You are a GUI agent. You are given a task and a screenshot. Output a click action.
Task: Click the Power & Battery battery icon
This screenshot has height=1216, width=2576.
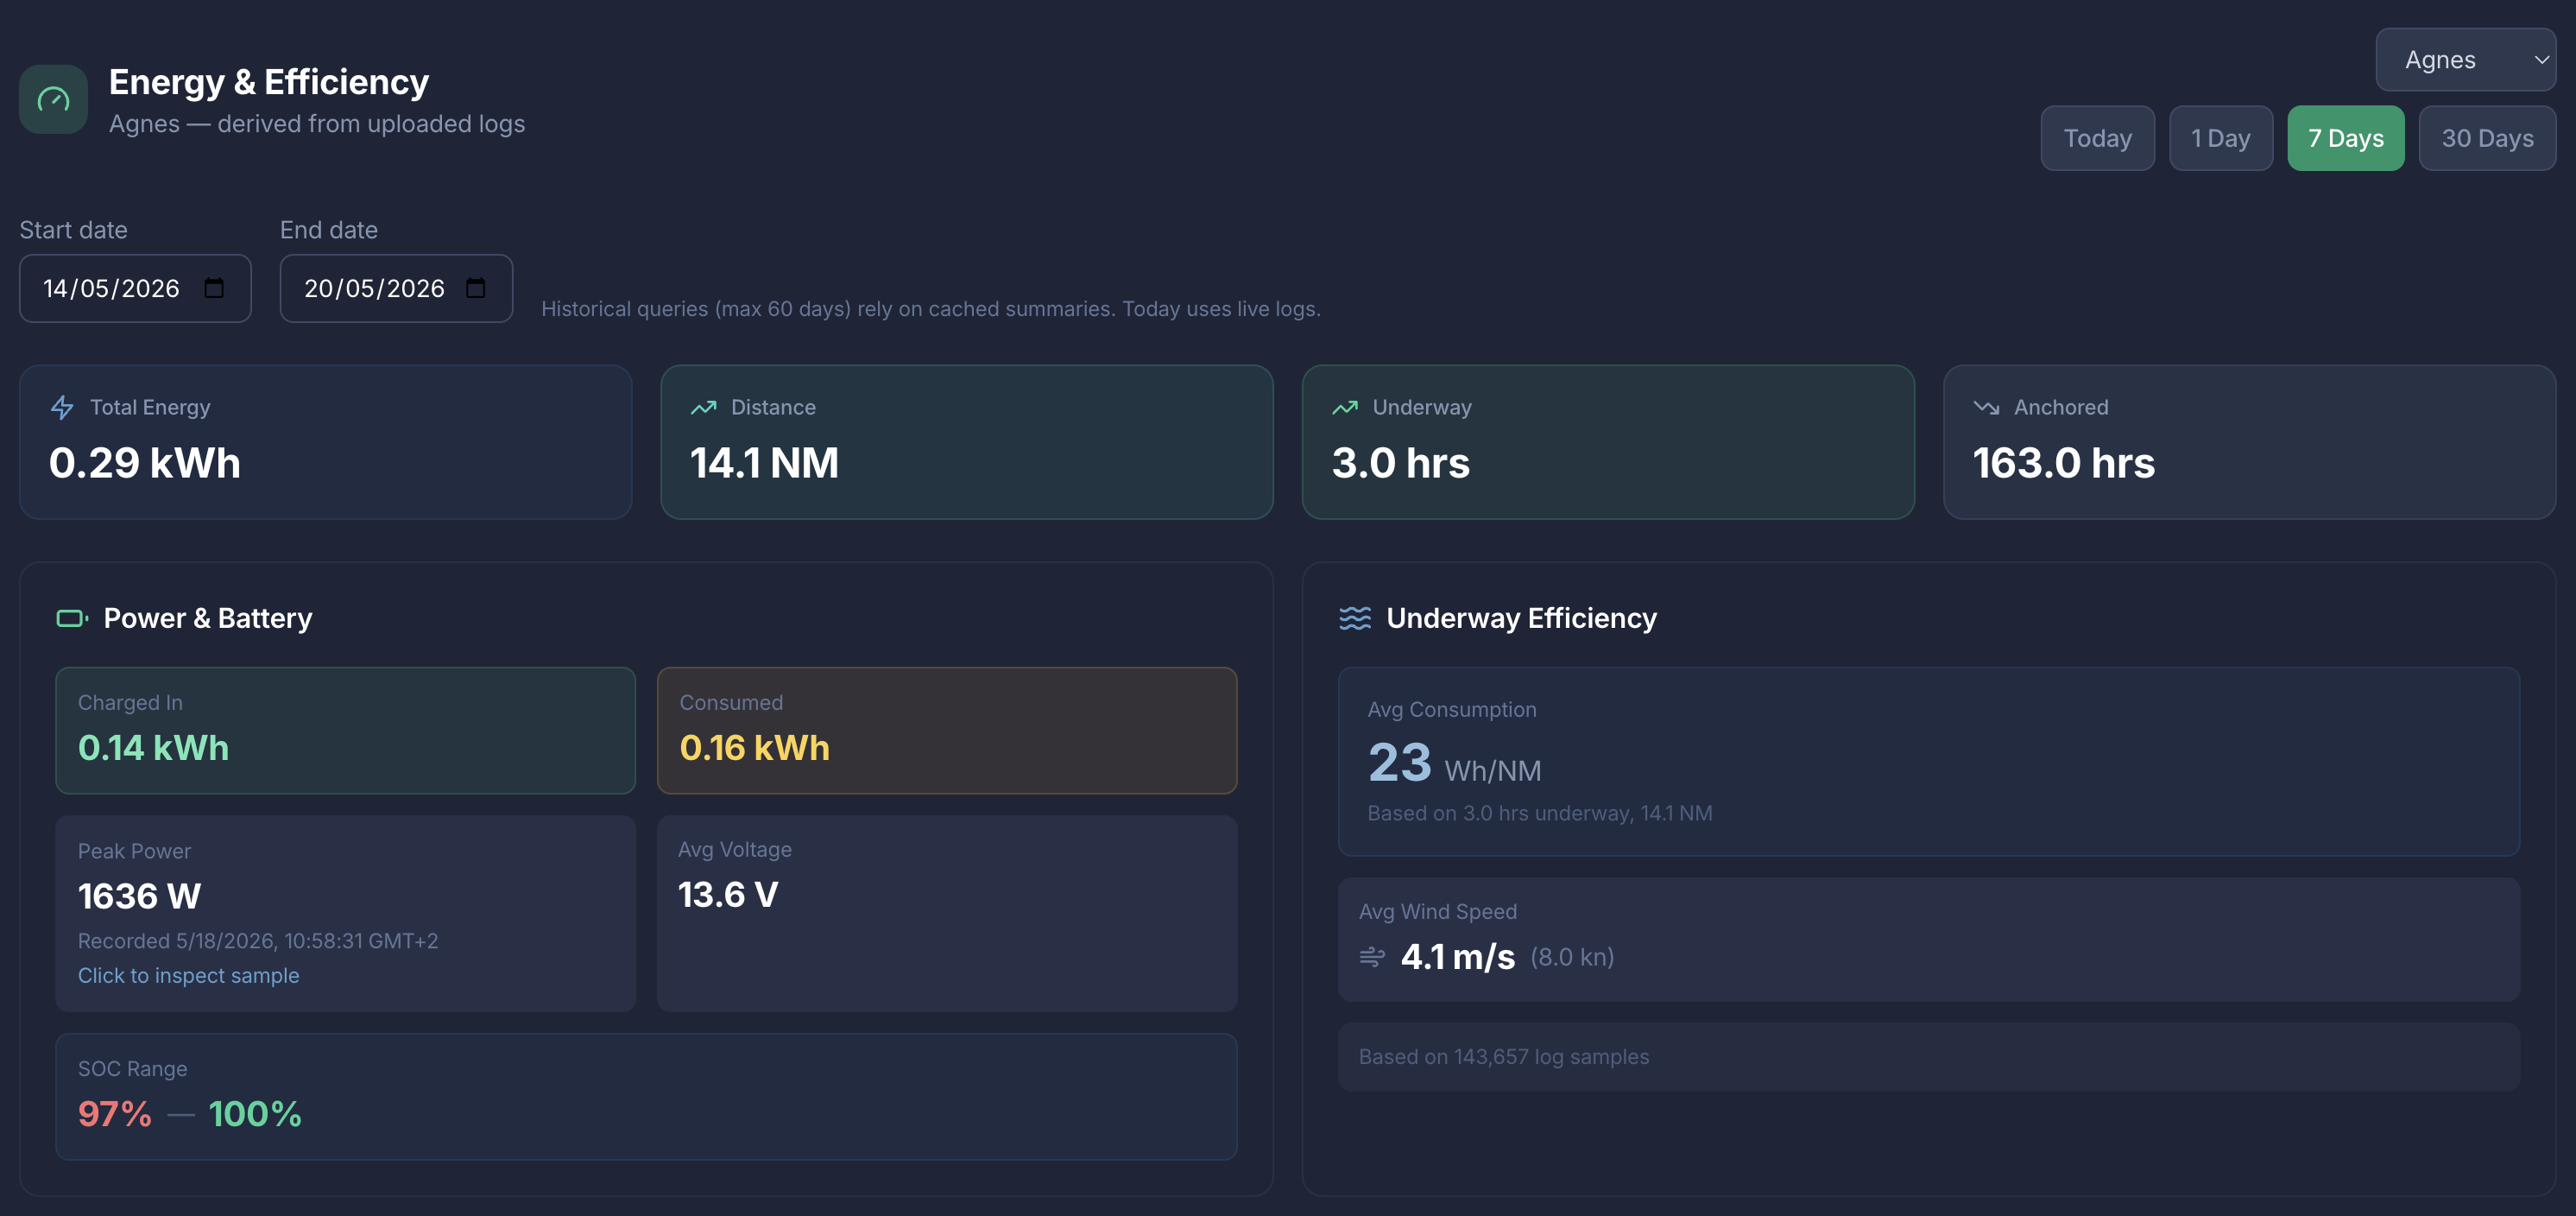coord(72,618)
